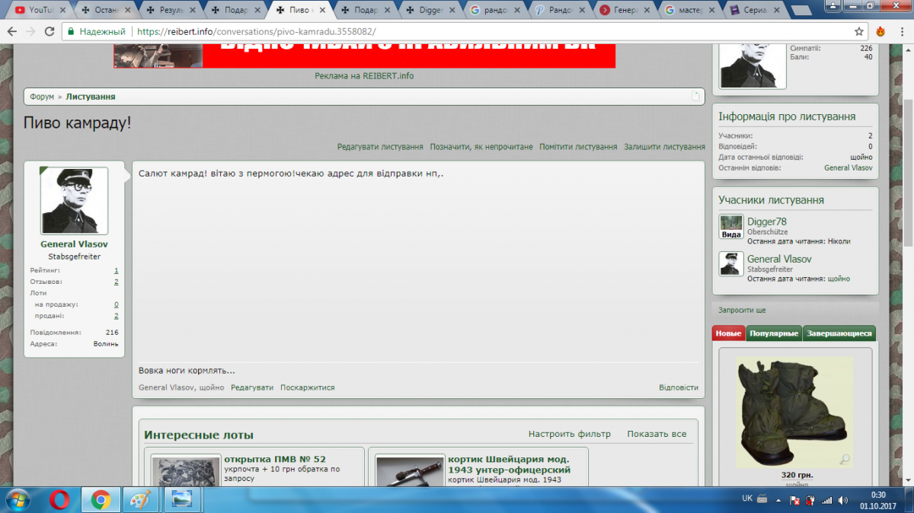Click Помітити листування link

click(578, 146)
